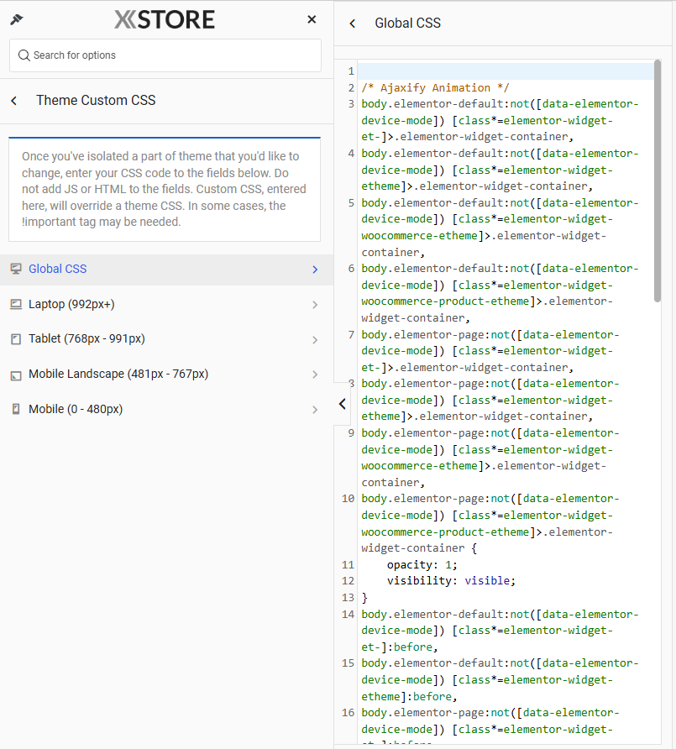The image size is (676, 749).
Task: Click tablet icon beside Tablet row
Action: [16, 339]
